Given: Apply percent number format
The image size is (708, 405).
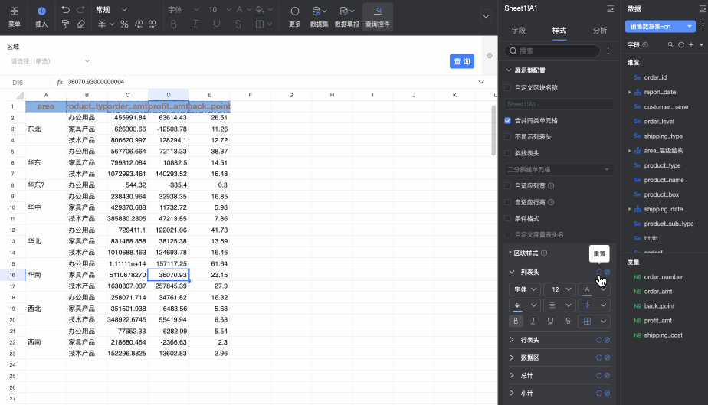Looking at the screenshot, I should point(124,24).
